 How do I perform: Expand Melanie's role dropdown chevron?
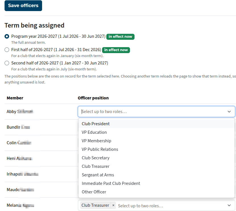(x=229, y=205)
